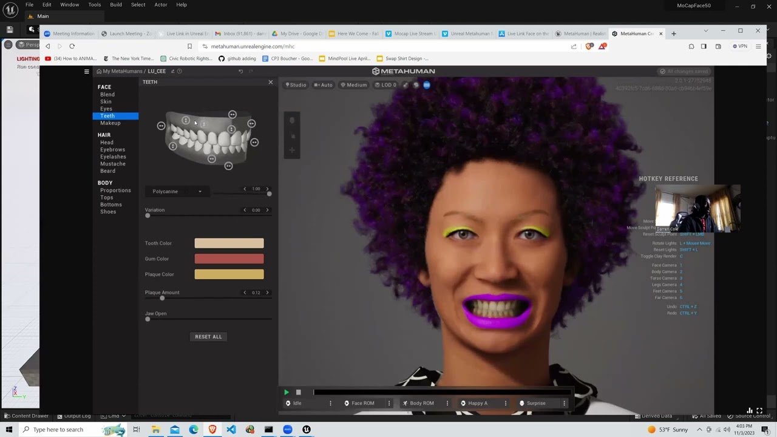The height and width of the screenshot is (437, 777).
Task: Click the RESET ALL button
Action: [208, 337]
